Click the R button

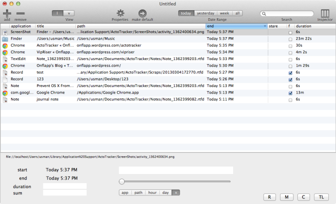[x=269, y=197]
